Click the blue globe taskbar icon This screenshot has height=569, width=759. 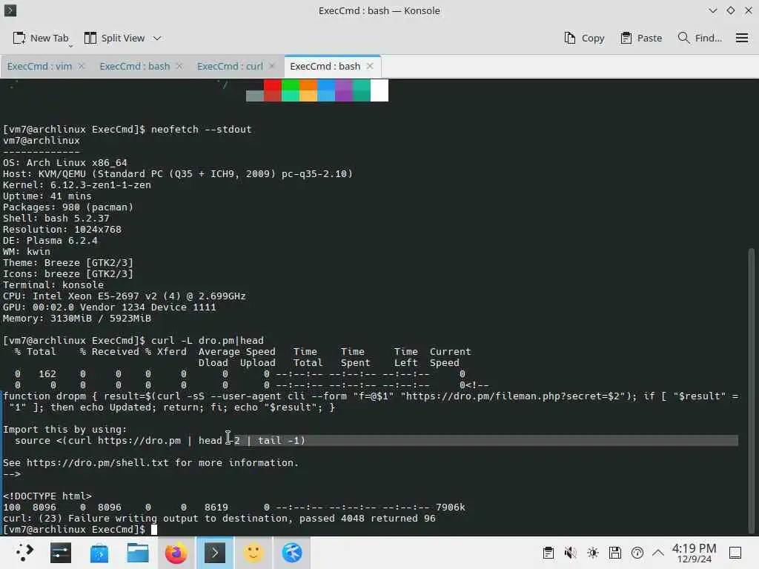pos(292,553)
